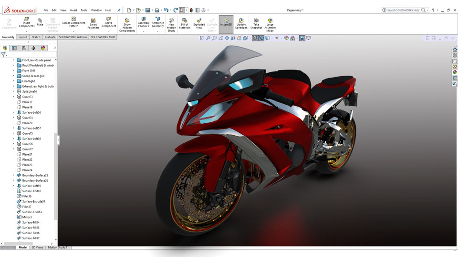Start a New Motion Study

click(x=171, y=25)
